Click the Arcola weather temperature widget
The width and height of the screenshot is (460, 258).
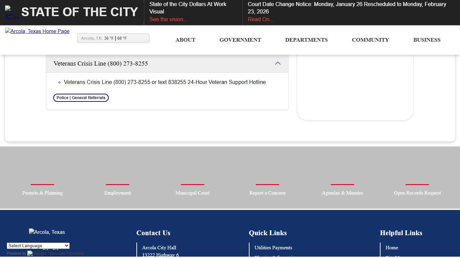tap(113, 38)
